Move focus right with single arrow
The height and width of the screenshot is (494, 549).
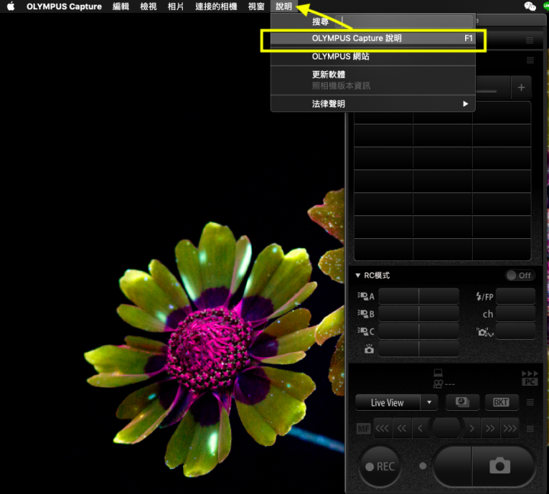tap(472, 428)
